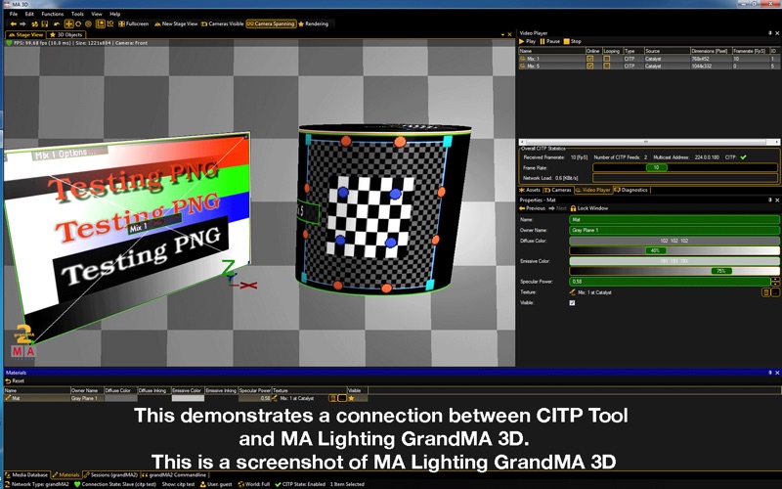Click the CITP State green checkmark
782x489 pixels.
click(278, 484)
